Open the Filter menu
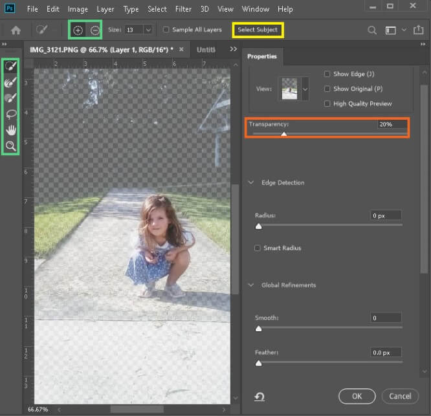The height and width of the screenshot is (416, 431). pyautogui.click(x=183, y=10)
